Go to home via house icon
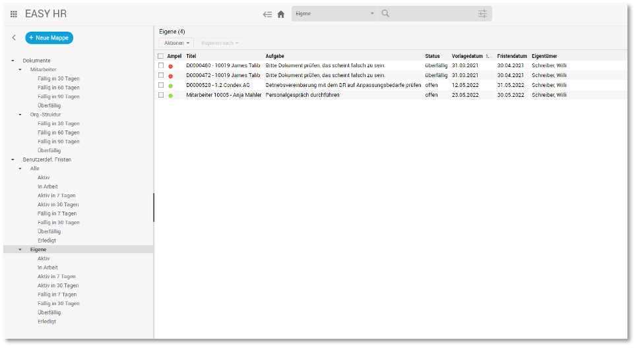Screen dimensions: 636x348 (280, 14)
